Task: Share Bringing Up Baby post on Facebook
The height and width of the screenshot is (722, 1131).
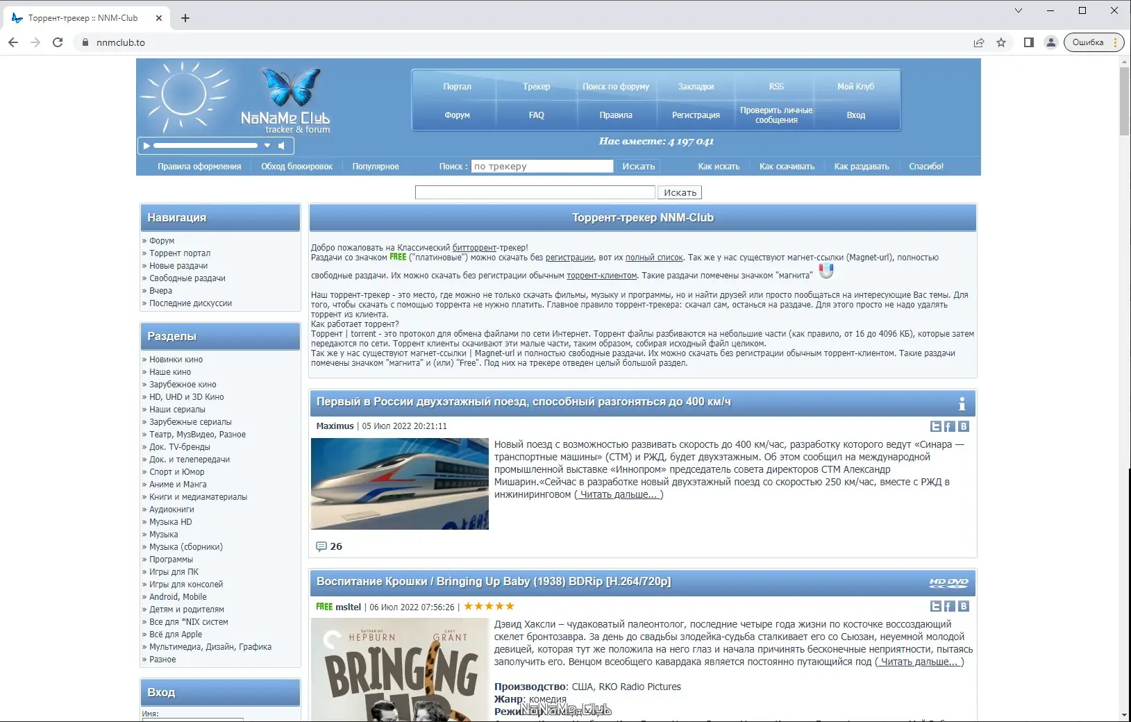Action: [x=950, y=606]
